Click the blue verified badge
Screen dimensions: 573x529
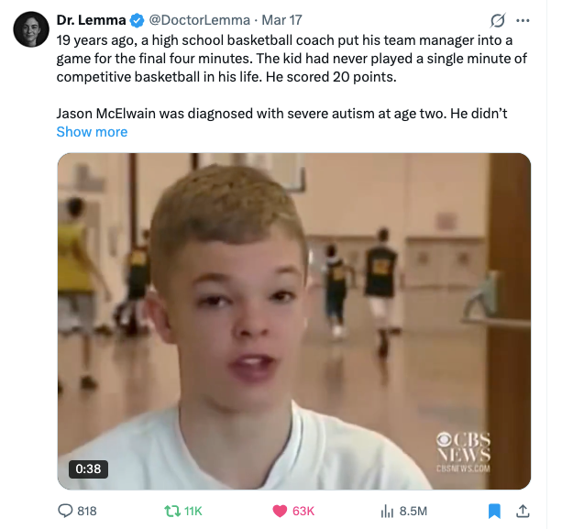click(x=137, y=20)
